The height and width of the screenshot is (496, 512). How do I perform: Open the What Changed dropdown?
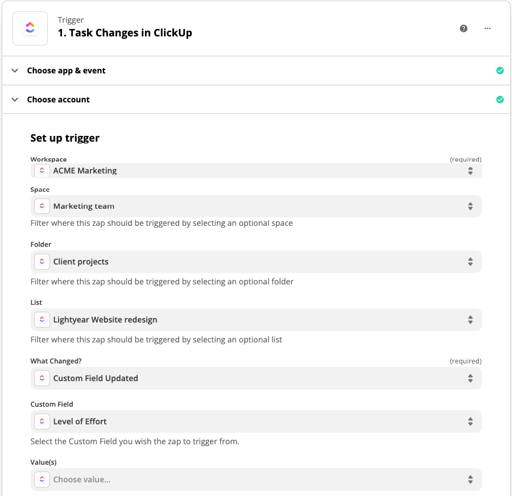256,378
